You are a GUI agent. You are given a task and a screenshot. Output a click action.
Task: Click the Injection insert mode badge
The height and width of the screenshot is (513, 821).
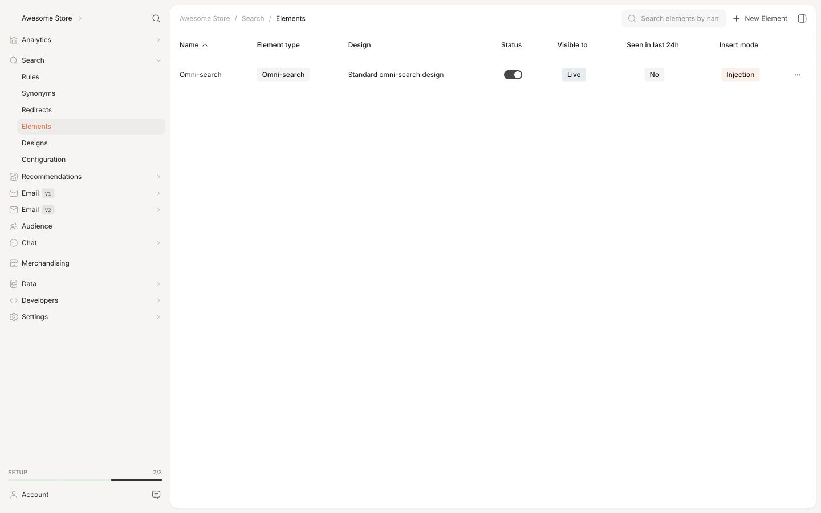coord(740,75)
